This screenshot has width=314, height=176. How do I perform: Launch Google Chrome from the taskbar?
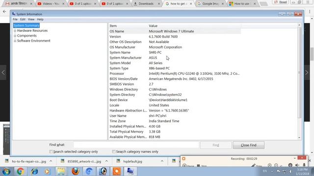(x=20, y=172)
